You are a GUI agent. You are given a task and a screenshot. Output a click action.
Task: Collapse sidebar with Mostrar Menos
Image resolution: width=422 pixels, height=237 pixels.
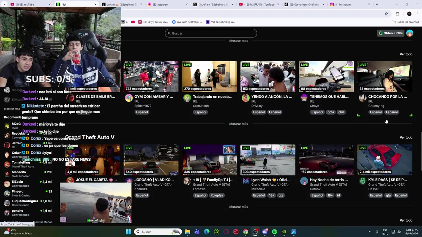(x=43, y=222)
